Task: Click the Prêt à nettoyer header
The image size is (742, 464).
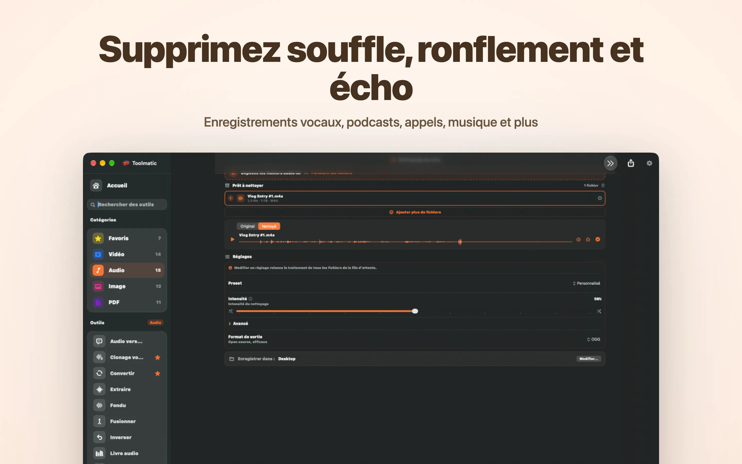Action: pyautogui.click(x=244, y=185)
